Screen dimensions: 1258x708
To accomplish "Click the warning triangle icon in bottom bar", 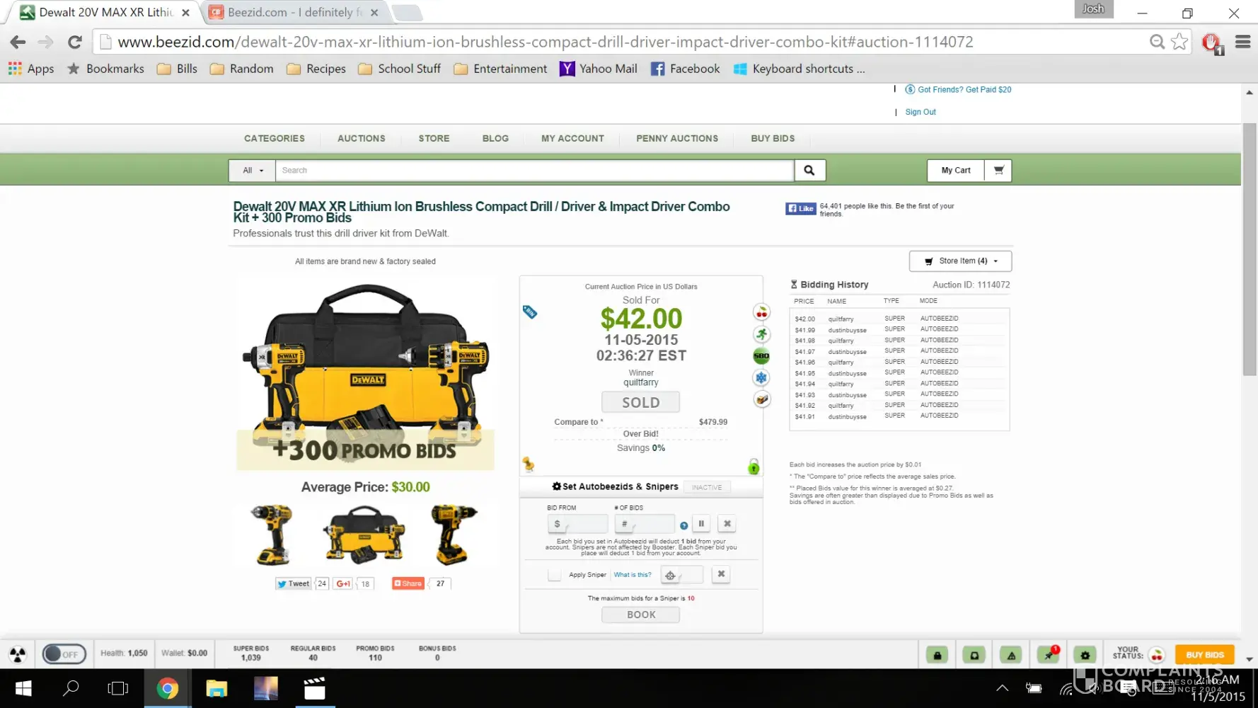I will 1011,655.
